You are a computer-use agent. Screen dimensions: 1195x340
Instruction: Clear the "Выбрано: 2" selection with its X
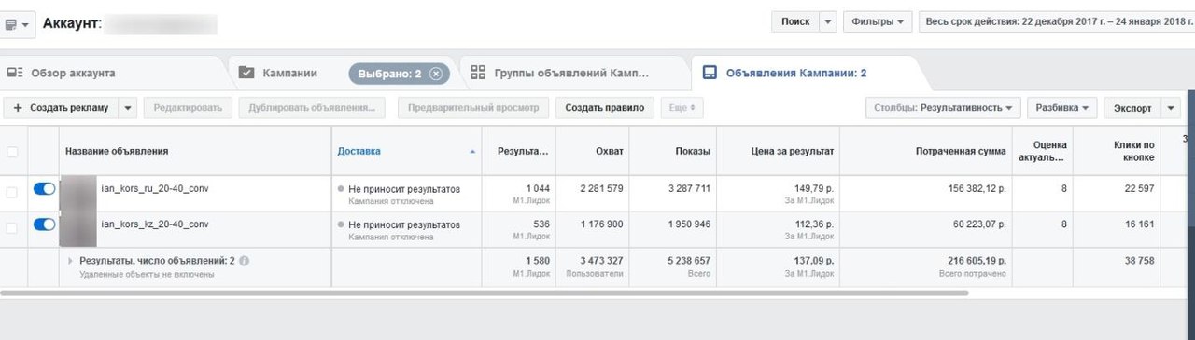tap(435, 74)
